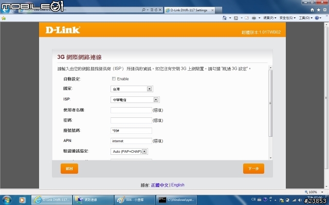Open the 工具(O) Tools menu
The width and height of the screenshot is (329, 205).
[x=306, y=18]
